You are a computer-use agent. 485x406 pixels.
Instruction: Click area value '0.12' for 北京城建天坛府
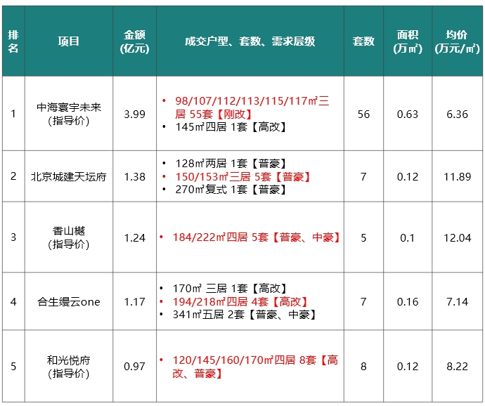pyautogui.click(x=408, y=176)
